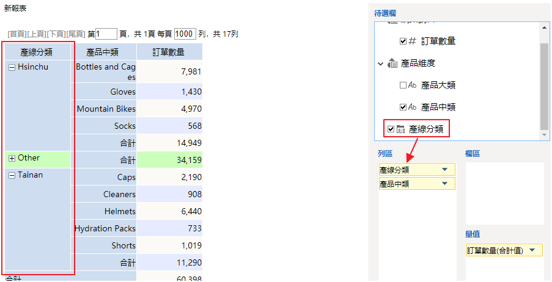This screenshot has height=282, width=552.
Task: Click the Ab icon beside 產品大類
Action: [412, 85]
